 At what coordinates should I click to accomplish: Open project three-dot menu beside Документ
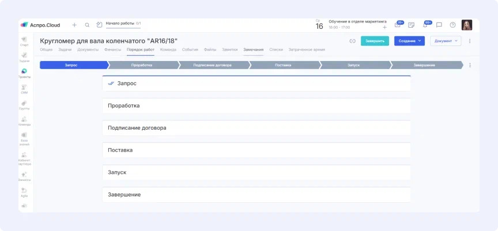click(470, 41)
